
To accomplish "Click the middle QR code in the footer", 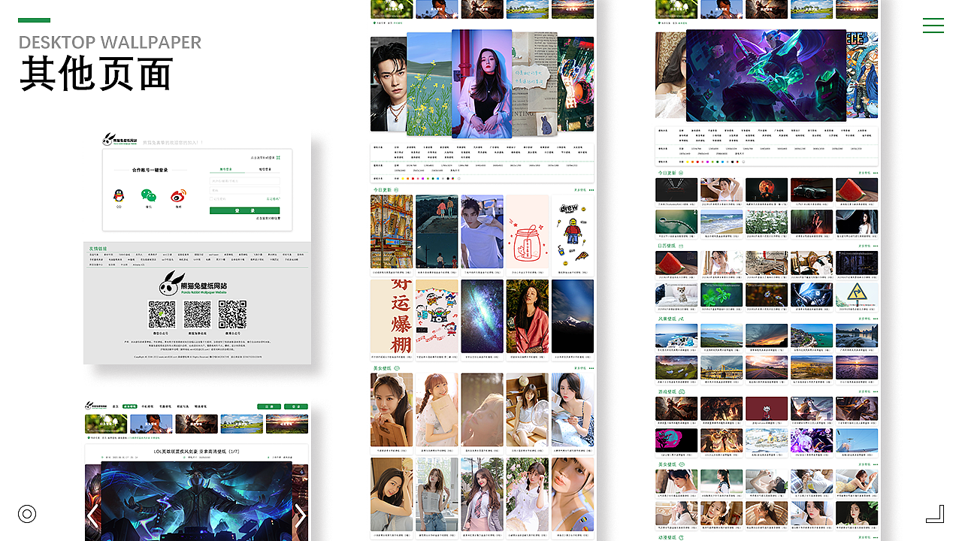I will [x=197, y=314].
